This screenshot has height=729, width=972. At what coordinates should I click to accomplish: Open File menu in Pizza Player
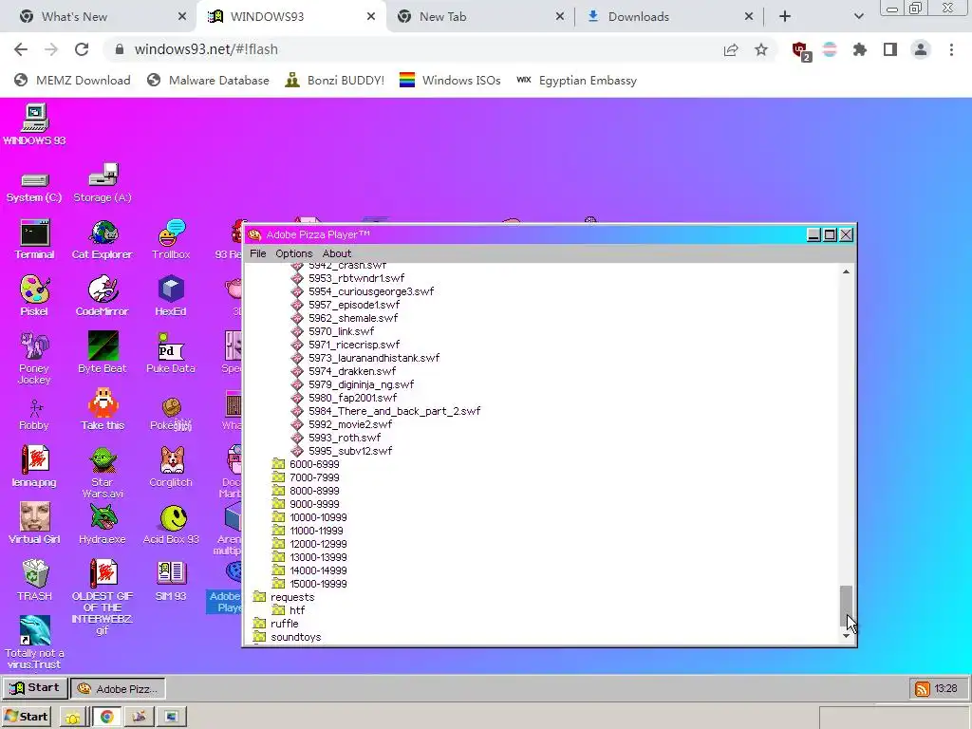[x=258, y=253]
